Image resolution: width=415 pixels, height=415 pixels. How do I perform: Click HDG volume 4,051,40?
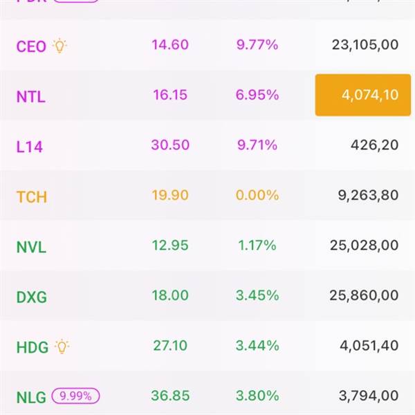[x=369, y=345]
